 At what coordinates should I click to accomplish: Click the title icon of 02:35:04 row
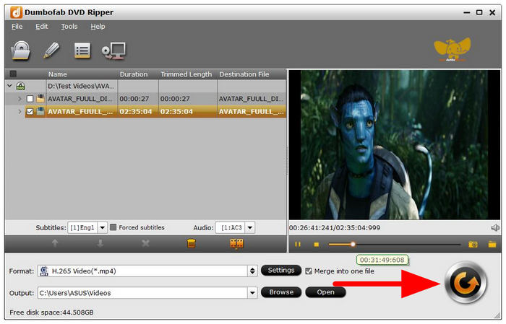pos(40,111)
